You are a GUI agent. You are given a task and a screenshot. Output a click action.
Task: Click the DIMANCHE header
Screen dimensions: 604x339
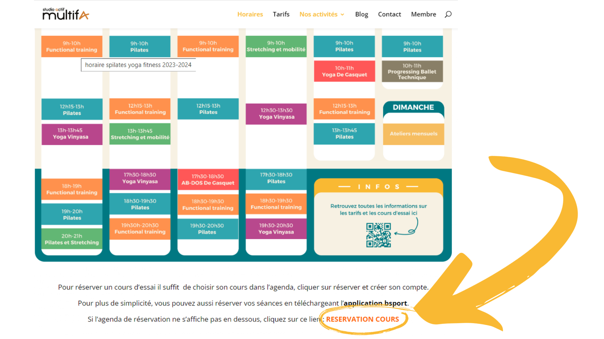coord(413,107)
